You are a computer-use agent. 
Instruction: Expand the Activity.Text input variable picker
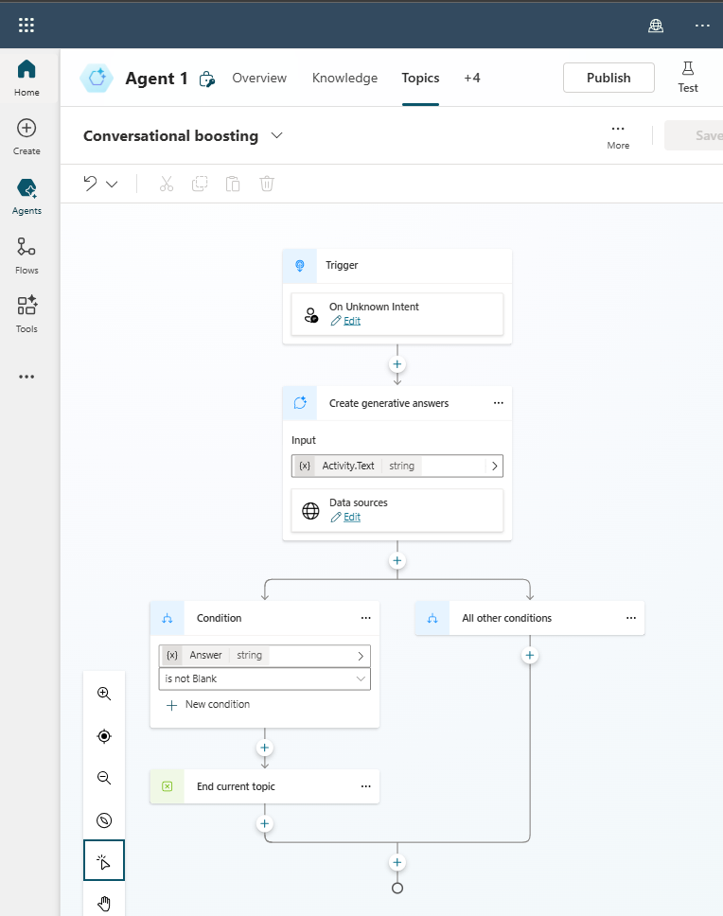coord(494,466)
